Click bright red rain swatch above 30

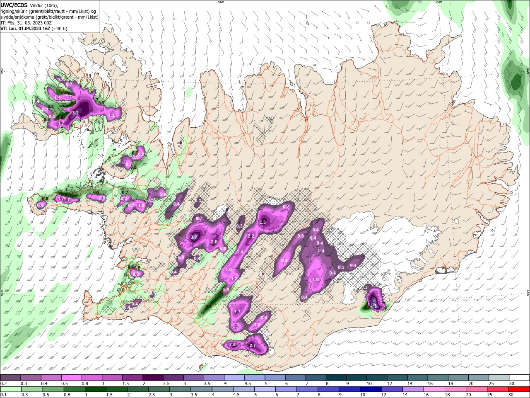point(519,389)
